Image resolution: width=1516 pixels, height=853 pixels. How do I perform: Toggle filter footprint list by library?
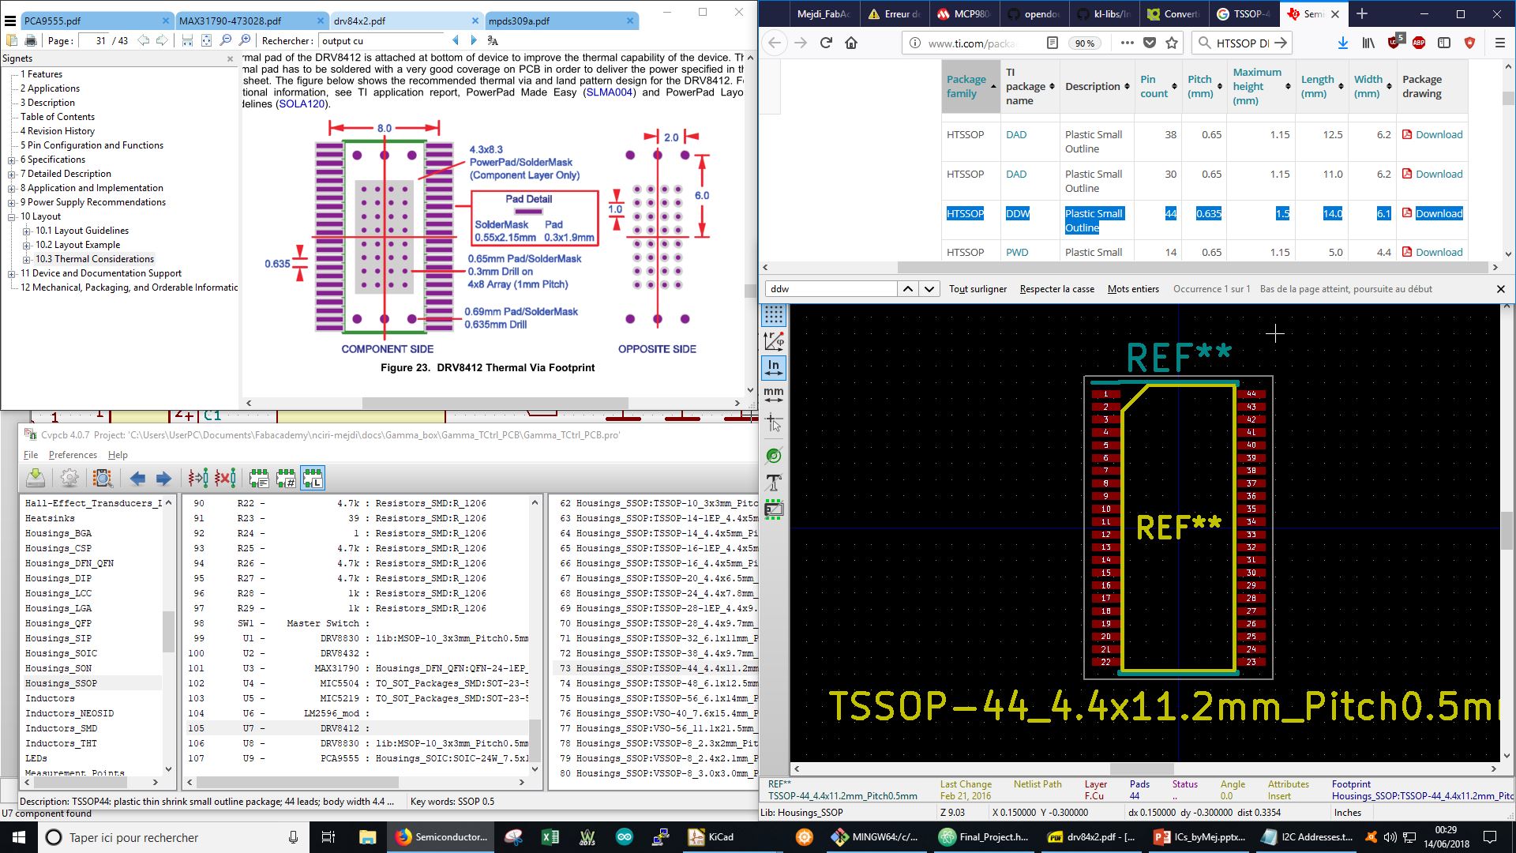coord(313,478)
